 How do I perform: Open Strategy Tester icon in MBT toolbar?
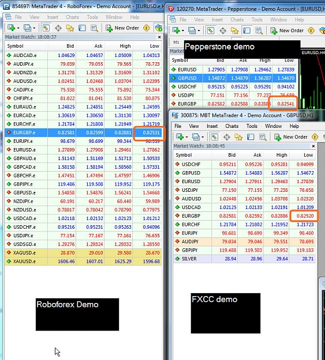(263, 137)
